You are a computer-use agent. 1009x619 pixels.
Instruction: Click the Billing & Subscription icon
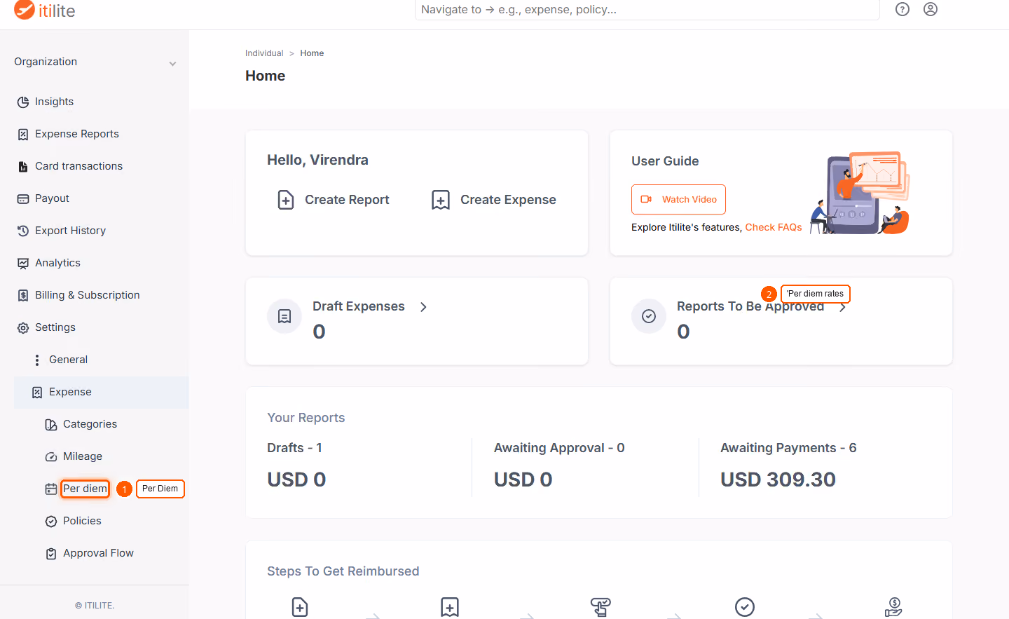(x=23, y=296)
